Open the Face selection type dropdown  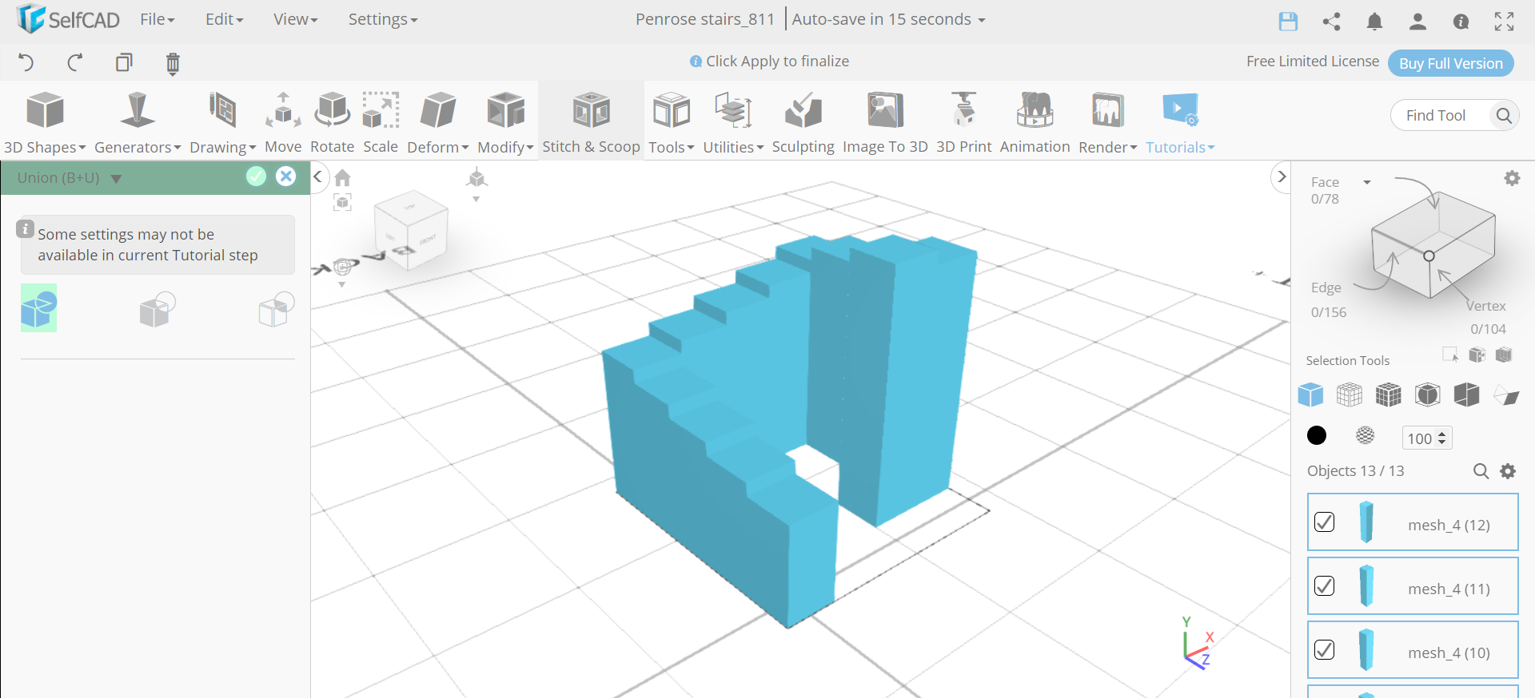1367,182
